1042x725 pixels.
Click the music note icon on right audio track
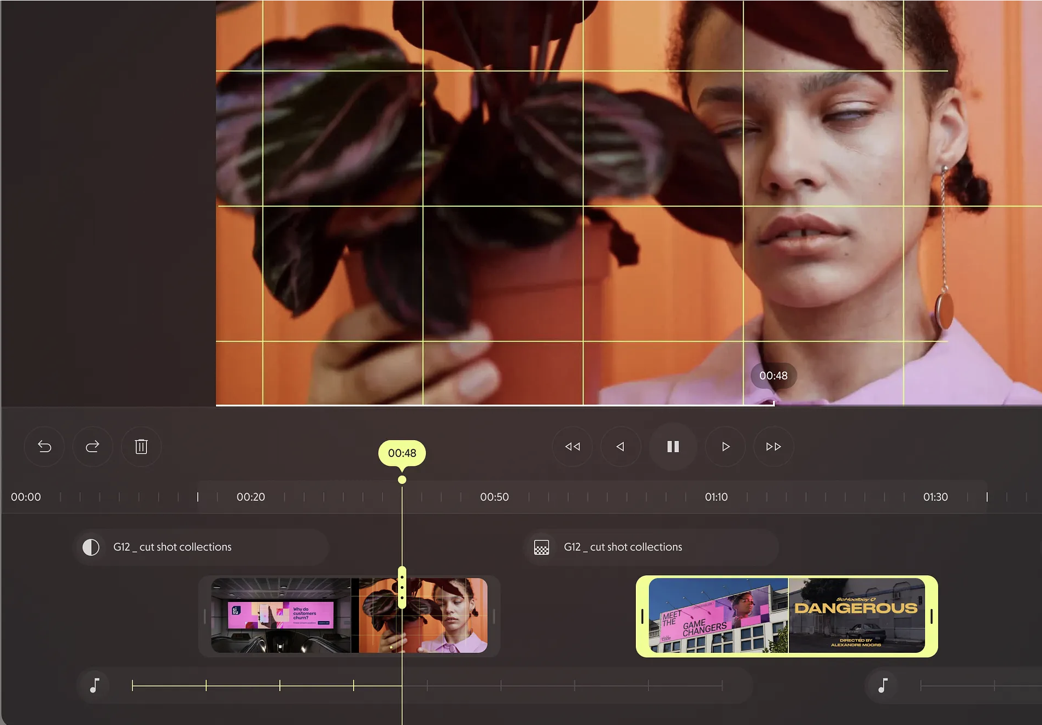pyautogui.click(x=882, y=685)
